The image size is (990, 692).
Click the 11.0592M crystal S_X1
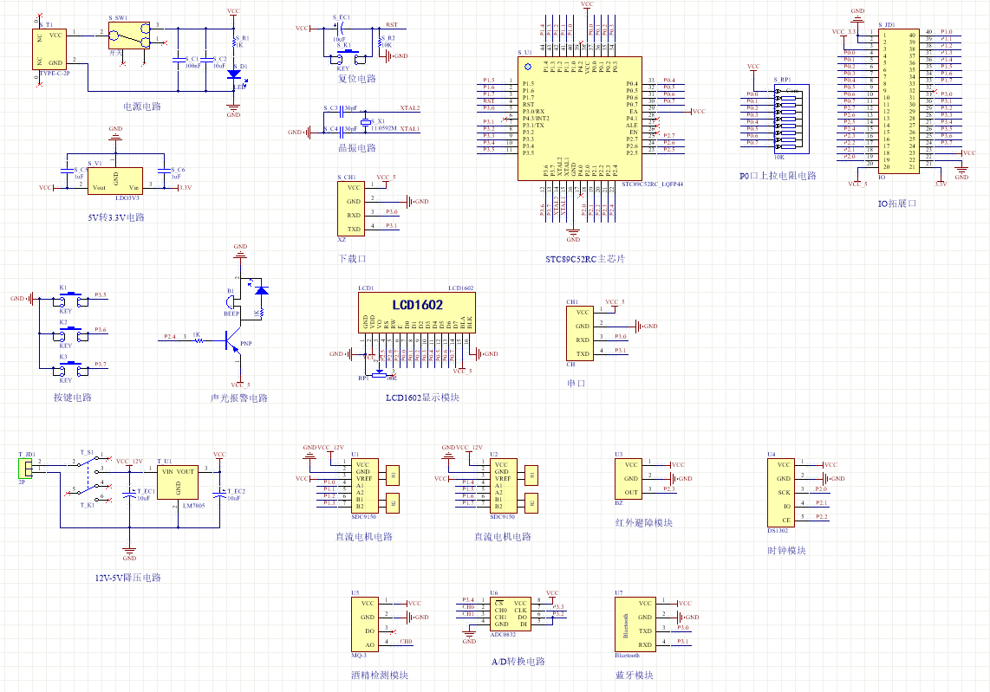pos(367,123)
